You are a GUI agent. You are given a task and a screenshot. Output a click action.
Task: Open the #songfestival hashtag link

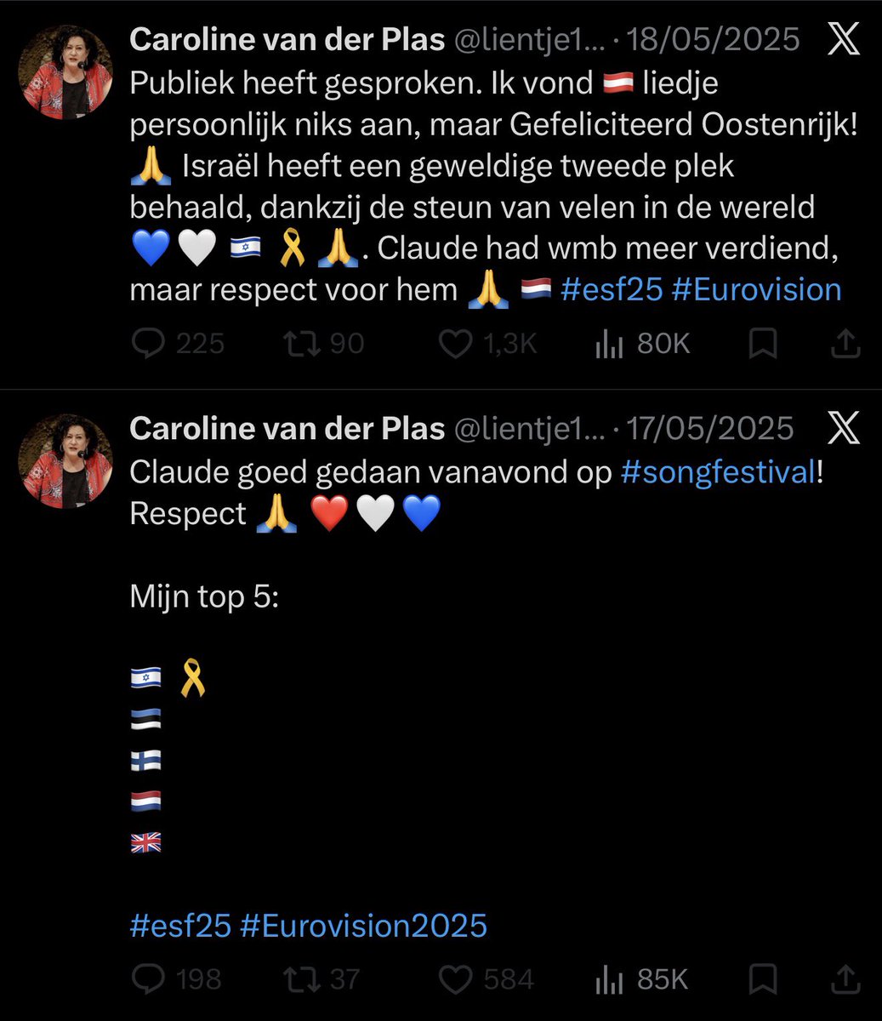[x=719, y=473]
